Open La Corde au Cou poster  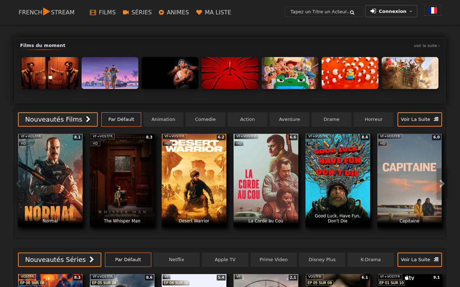[266, 180]
